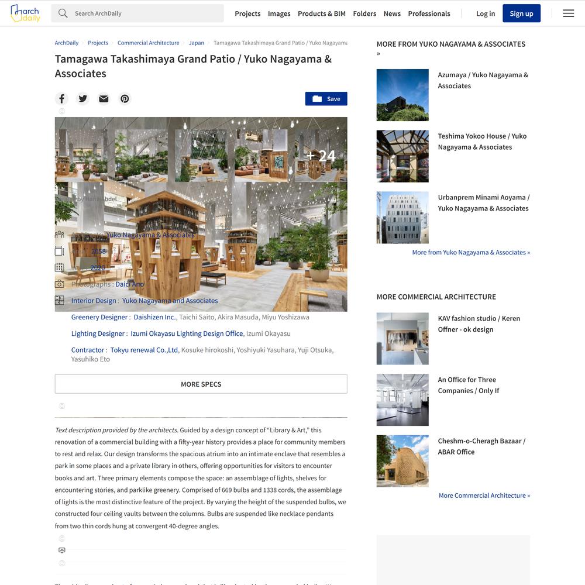Open photographer Daici Ano link

pyautogui.click(x=129, y=284)
